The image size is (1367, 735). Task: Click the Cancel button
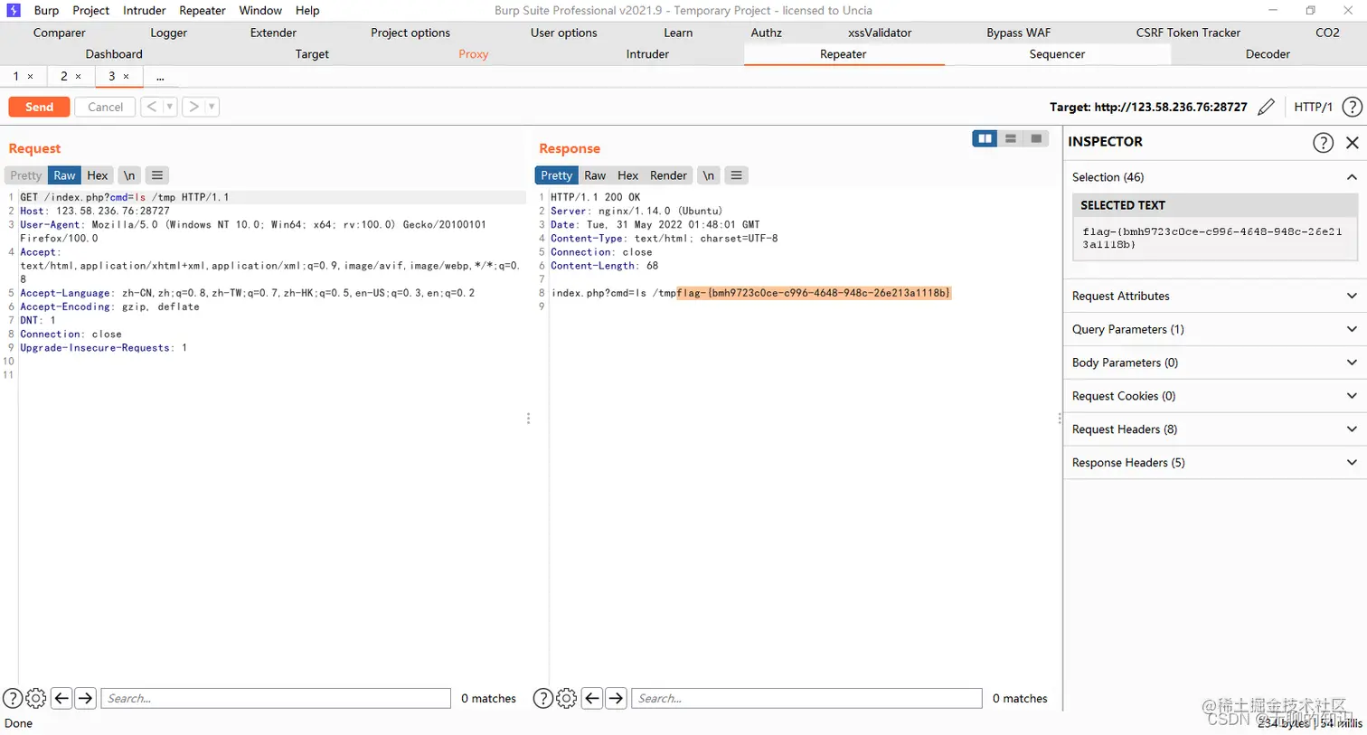pos(105,107)
